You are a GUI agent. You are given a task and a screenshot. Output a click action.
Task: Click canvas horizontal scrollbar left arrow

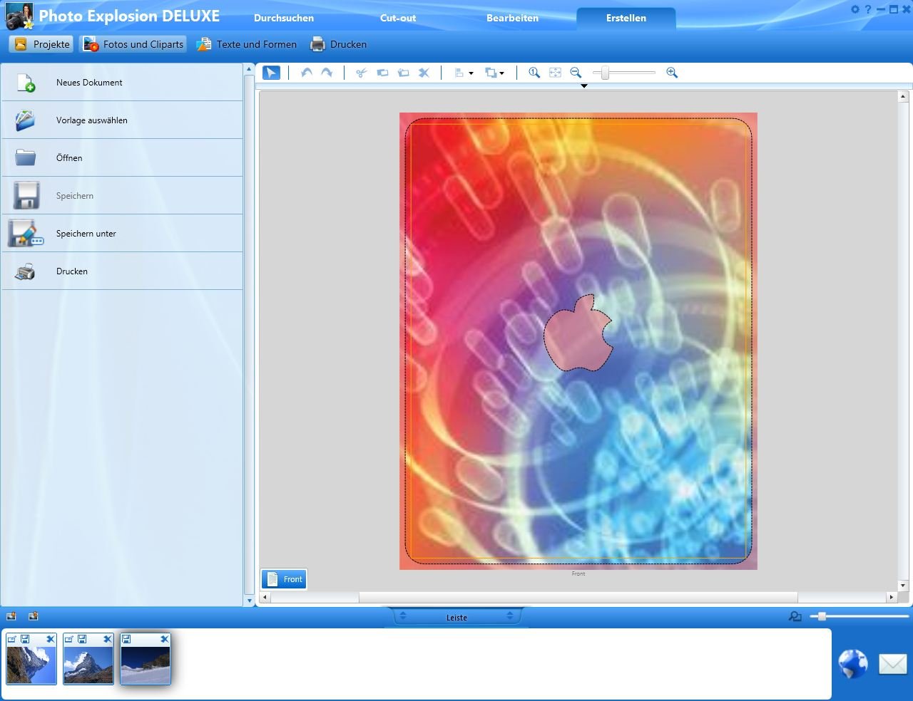pos(265,597)
